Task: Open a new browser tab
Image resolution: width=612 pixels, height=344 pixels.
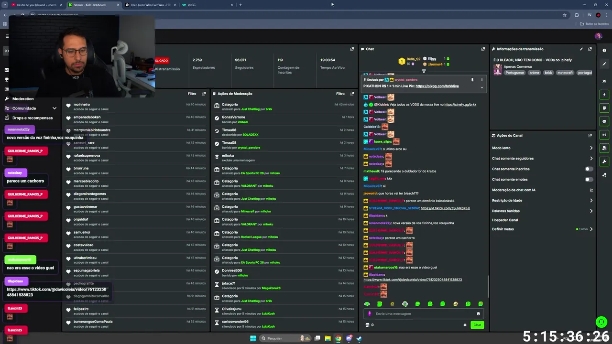Action: tap(240, 5)
